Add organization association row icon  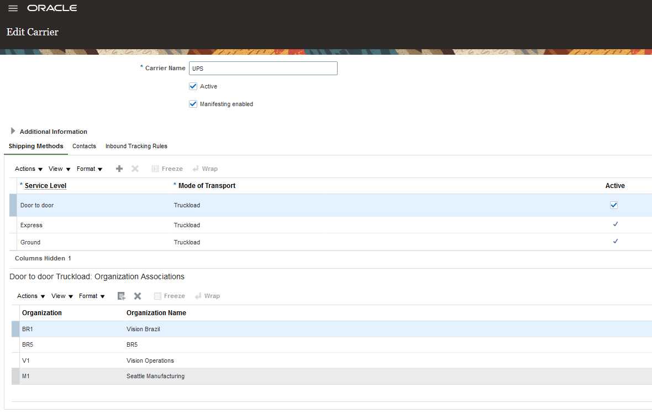pyautogui.click(x=122, y=296)
